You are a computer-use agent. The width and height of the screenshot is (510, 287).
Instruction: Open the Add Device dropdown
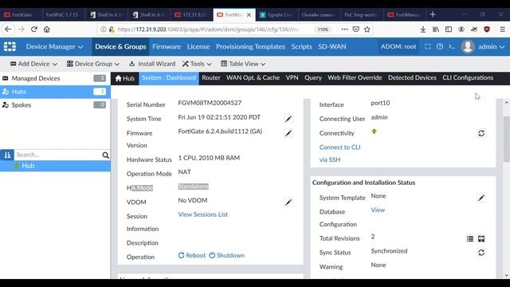pyautogui.click(x=33, y=64)
